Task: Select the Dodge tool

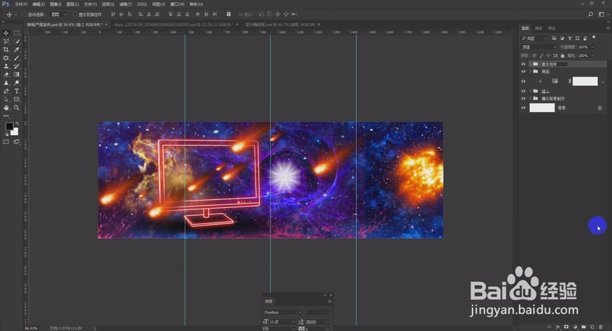Action: click(x=17, y=83)
